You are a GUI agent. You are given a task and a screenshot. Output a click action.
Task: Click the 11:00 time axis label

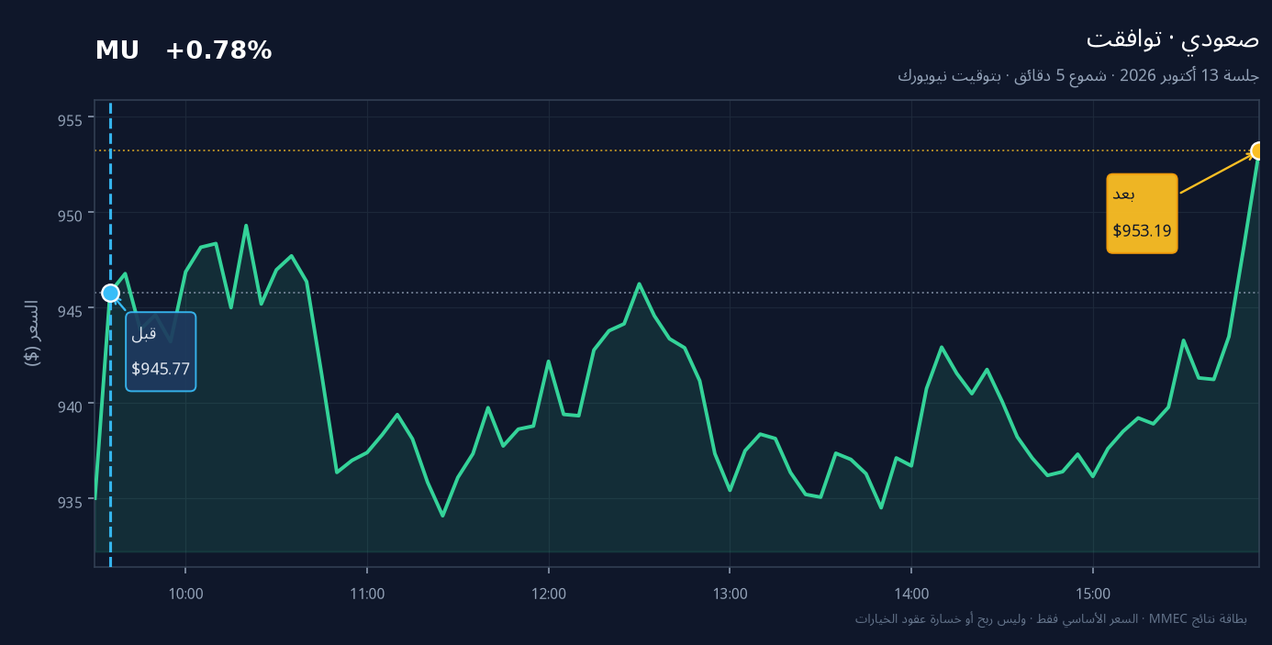(367, 594)
